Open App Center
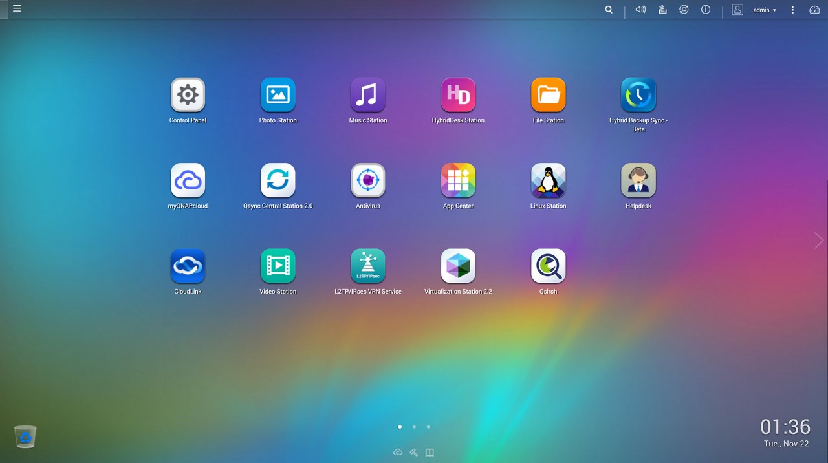This screenshot has width=828, height=463. pos(458,180)
